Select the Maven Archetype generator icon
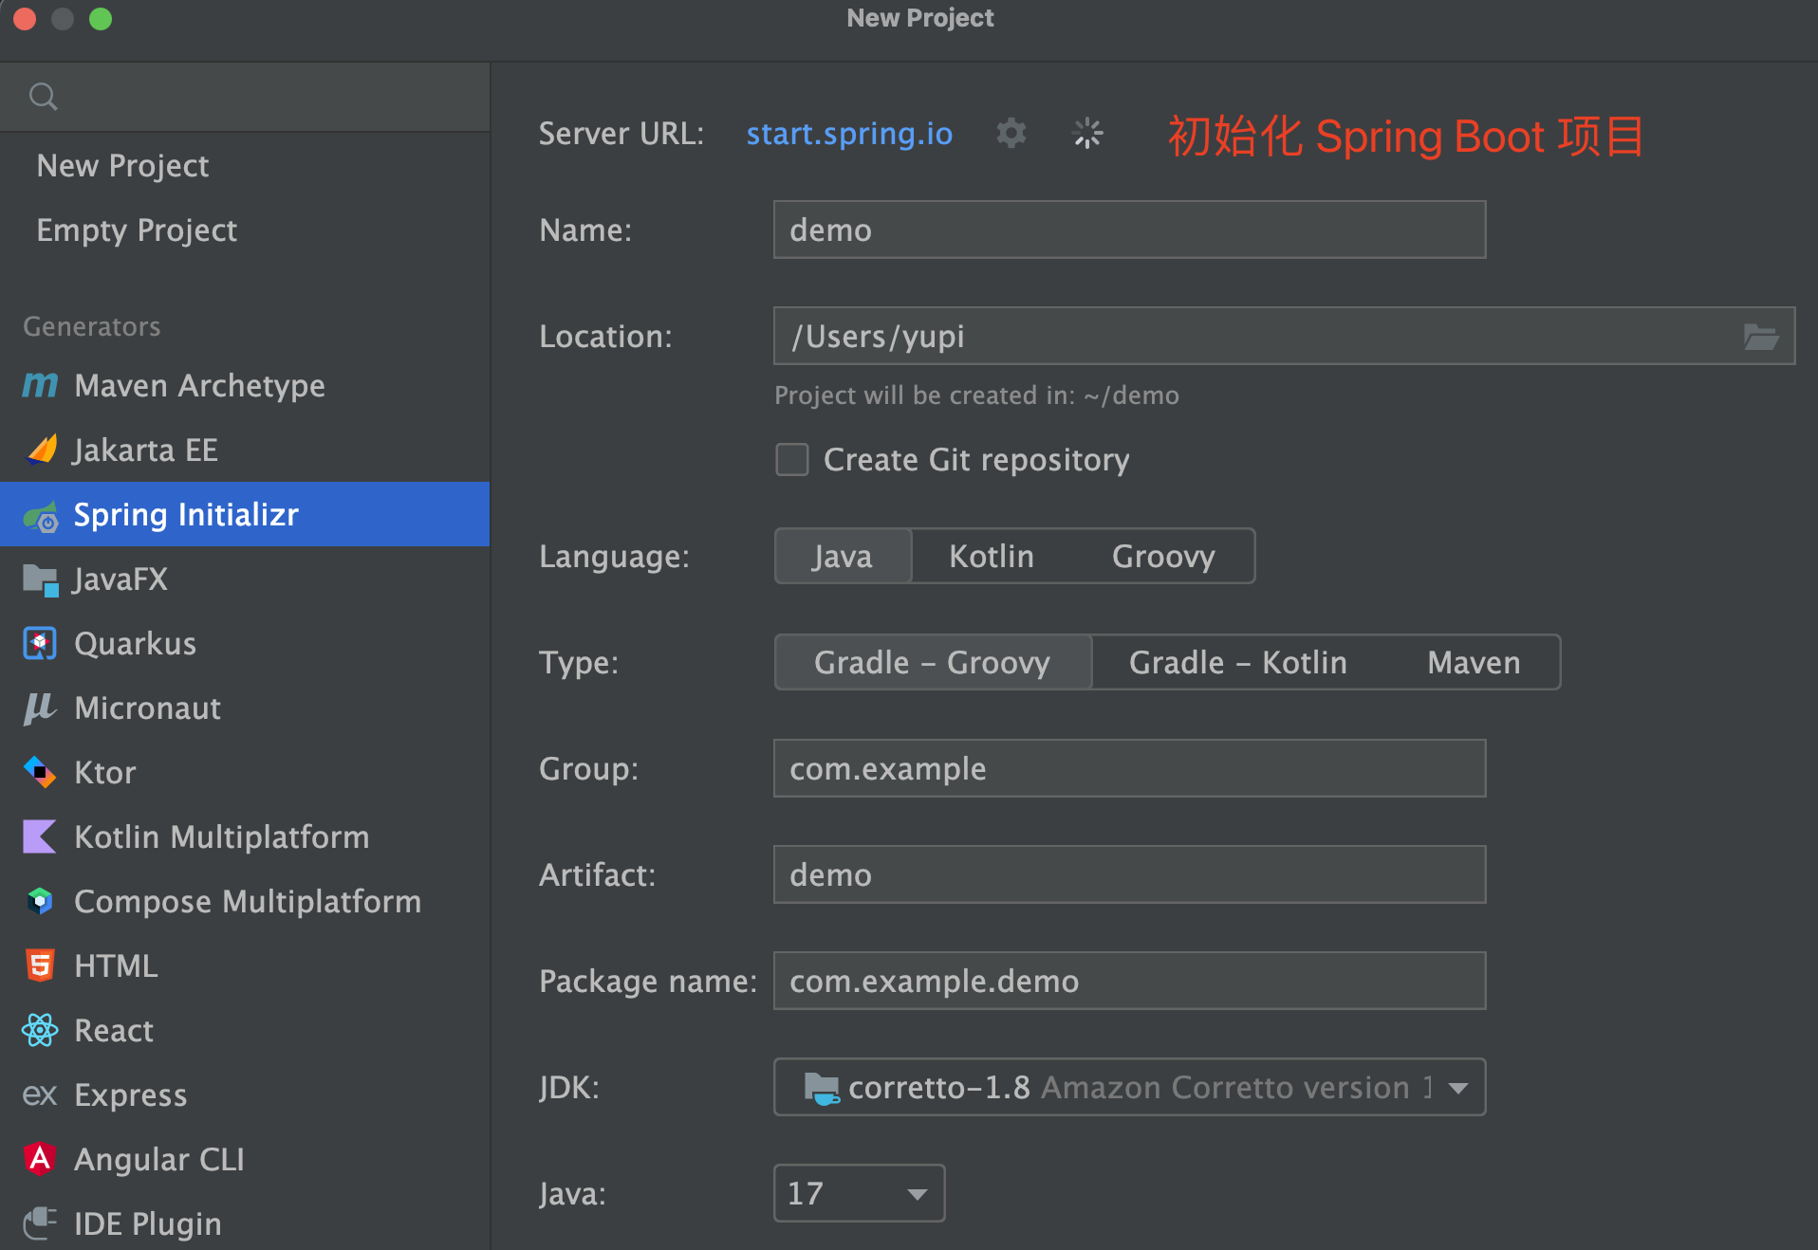 coord(40,386)
